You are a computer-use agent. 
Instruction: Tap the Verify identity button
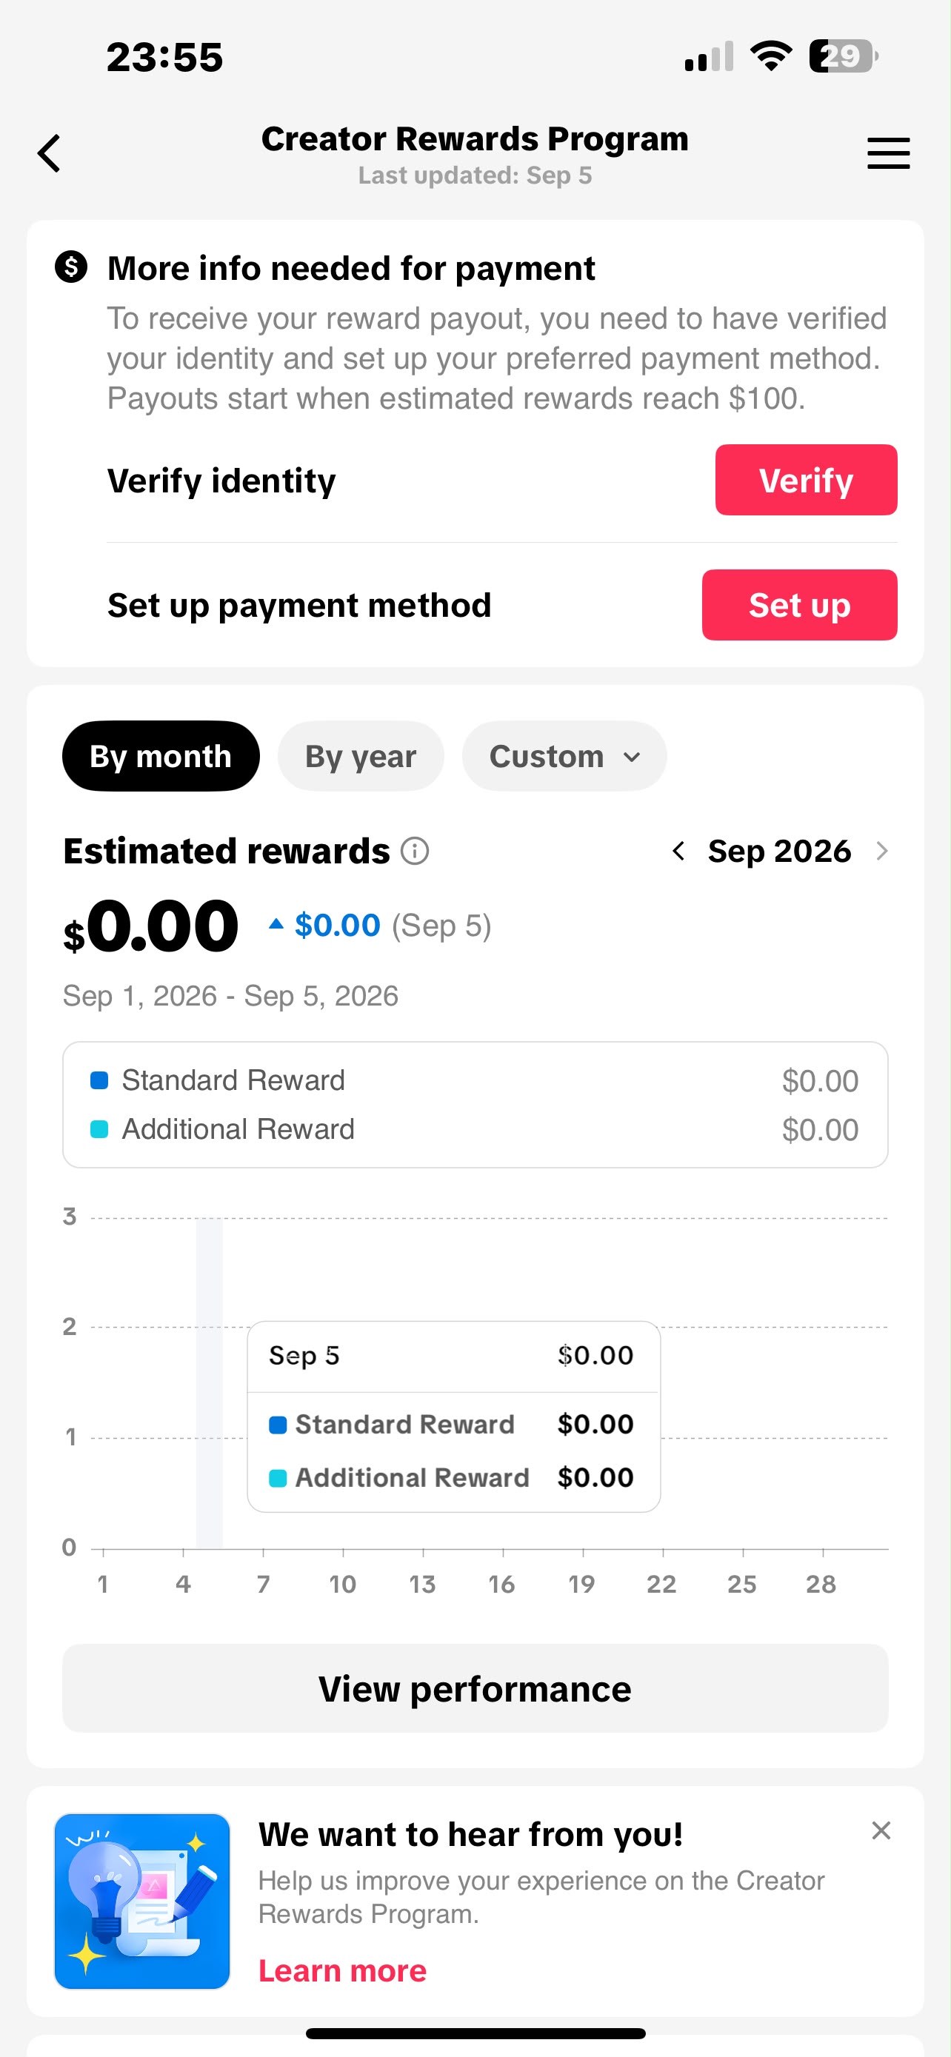[806, 480]
